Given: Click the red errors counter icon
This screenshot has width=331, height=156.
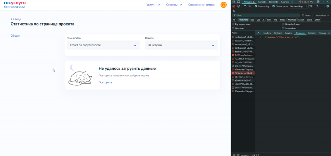Looking at the screenshot, I should 301,2.
